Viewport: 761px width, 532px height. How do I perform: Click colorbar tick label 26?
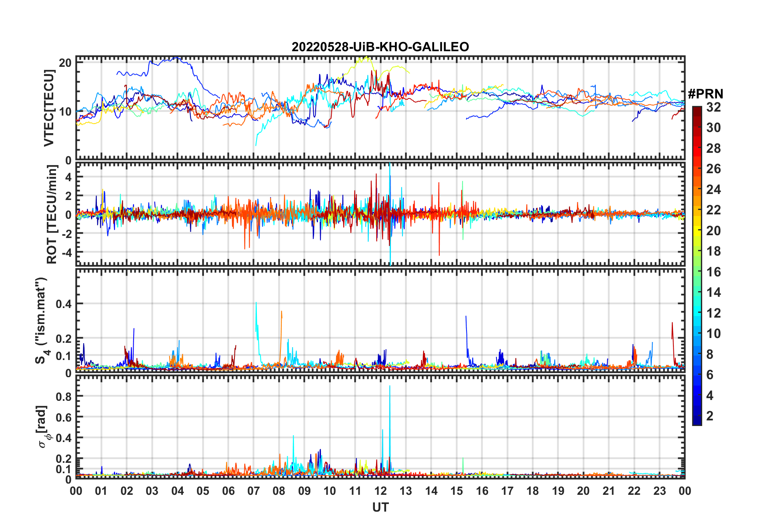[713, 169]
